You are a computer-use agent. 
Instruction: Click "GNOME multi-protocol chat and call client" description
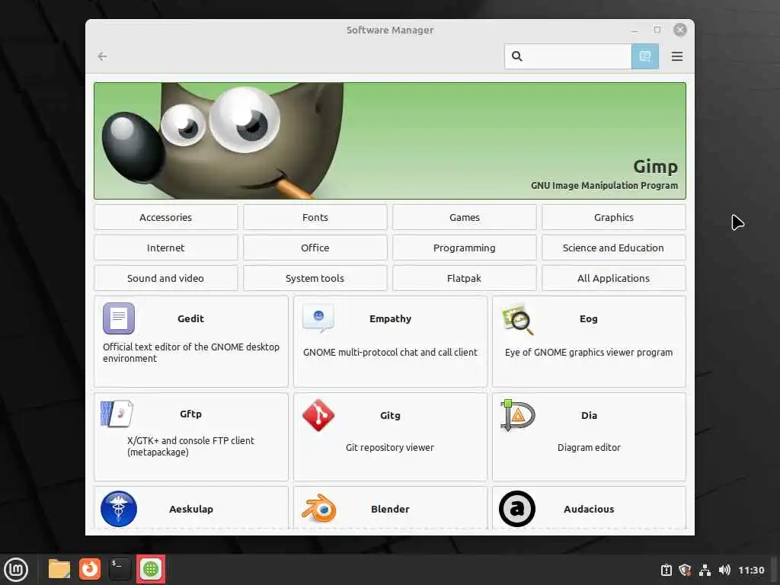click(x=390, y=352)
